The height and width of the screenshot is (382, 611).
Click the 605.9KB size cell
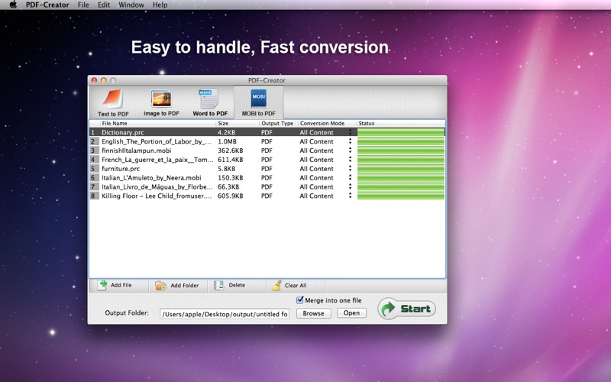tap(230, 196)
